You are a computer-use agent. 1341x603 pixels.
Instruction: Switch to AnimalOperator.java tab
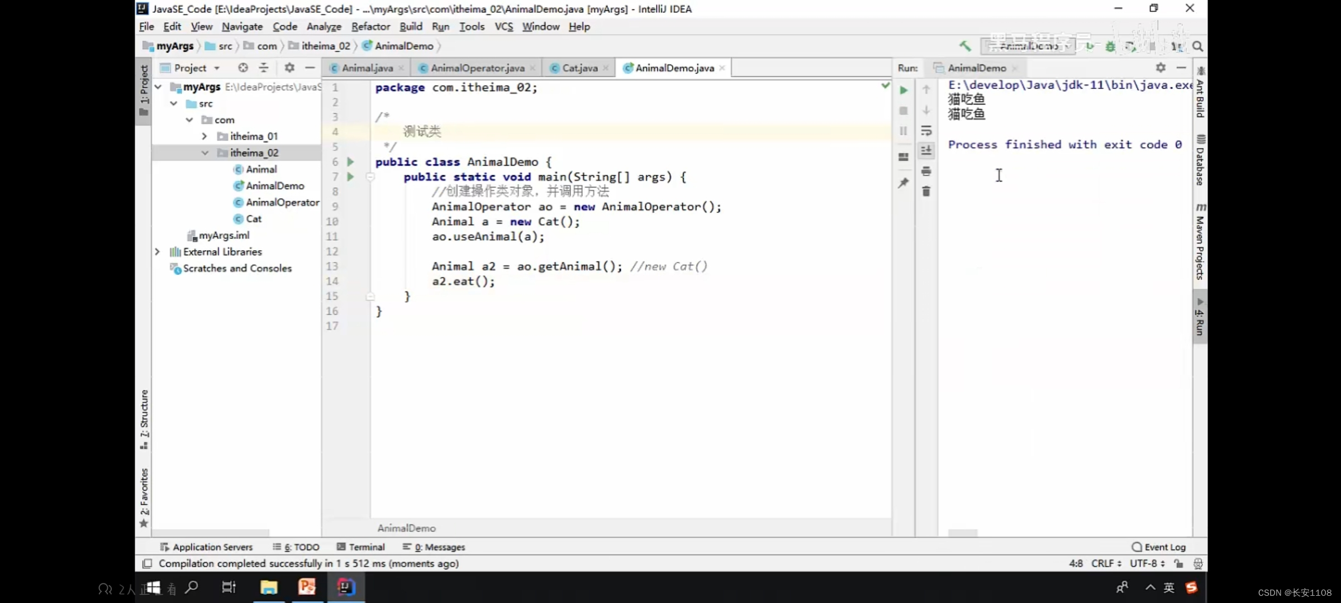click(477, 68)
